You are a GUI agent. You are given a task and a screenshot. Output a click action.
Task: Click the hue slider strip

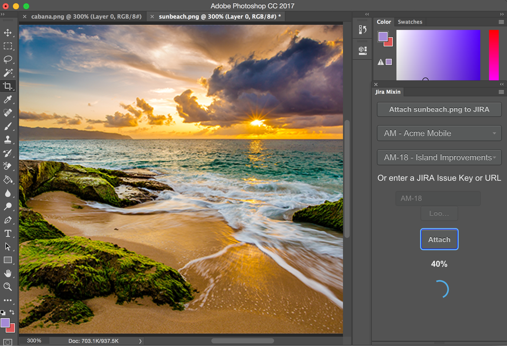(x=494, y=55)
